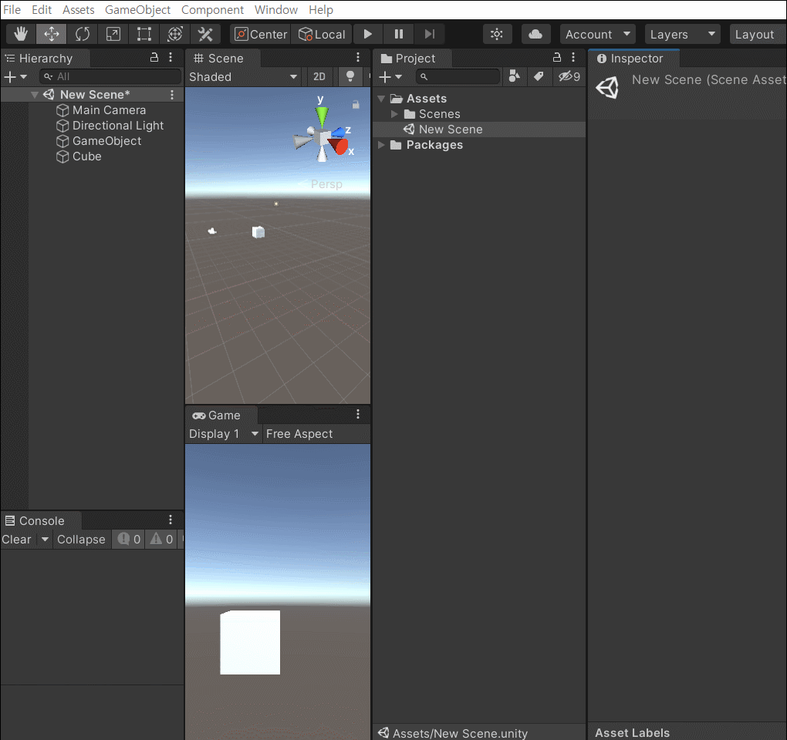Screen dimensions: 787x740
Task: Collapse the Assets folder
Action: (381, 99)
